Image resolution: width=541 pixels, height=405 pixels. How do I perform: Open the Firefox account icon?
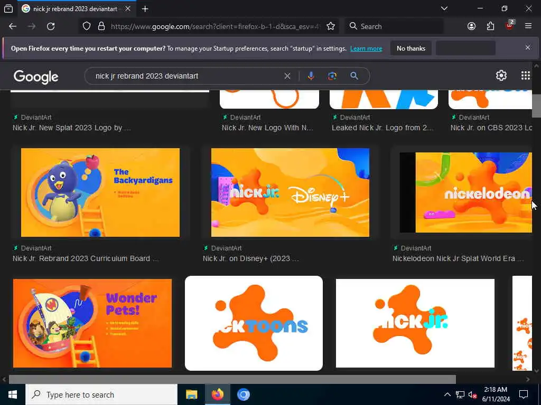tap(471, 26)
